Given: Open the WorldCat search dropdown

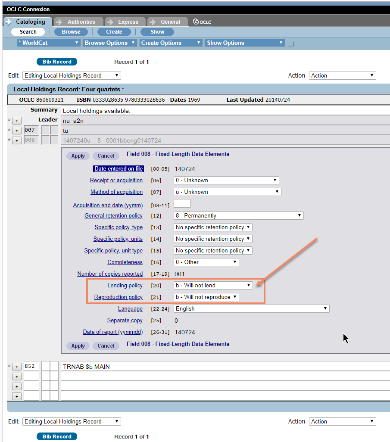Looking at the screenshot, I should (49, 43).
